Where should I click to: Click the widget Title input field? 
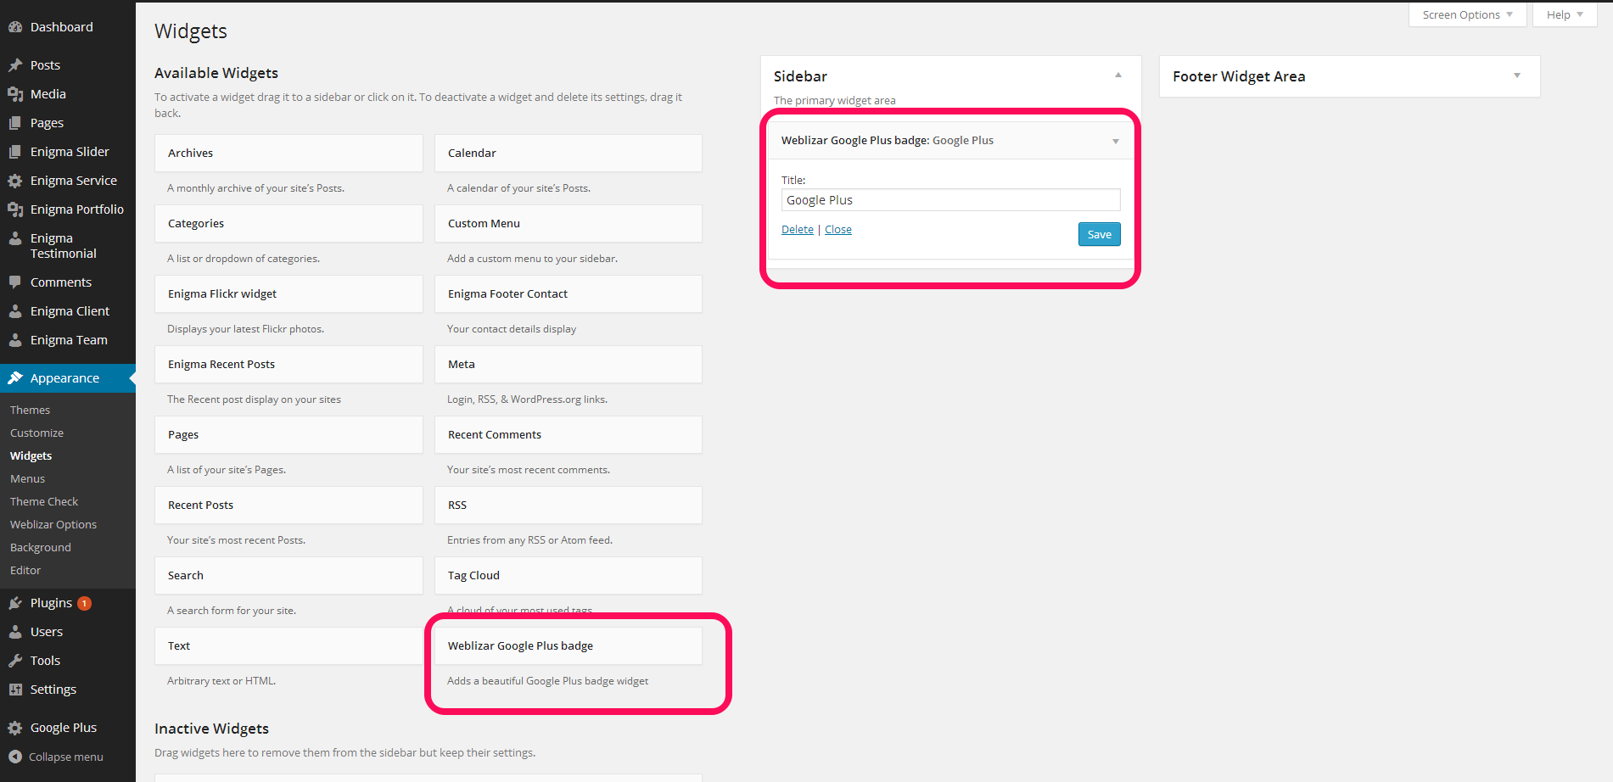(x=950, y=200)
